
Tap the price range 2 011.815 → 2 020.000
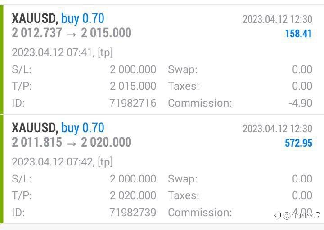(x=72, y=143)
